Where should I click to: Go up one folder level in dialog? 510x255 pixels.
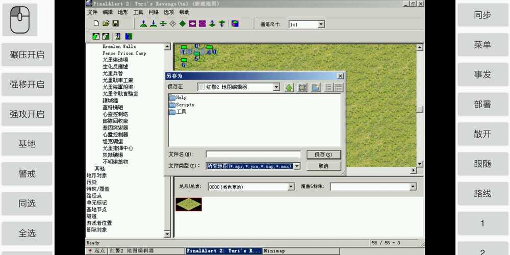tap(289, 88)
